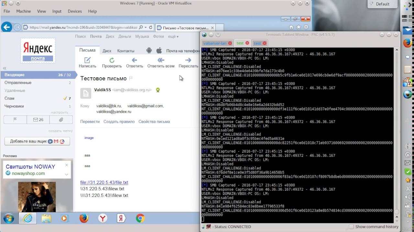Screen dimensions: 414x232
Task: Open Internet Explorer favorites star
Action: tap(299, 27)
